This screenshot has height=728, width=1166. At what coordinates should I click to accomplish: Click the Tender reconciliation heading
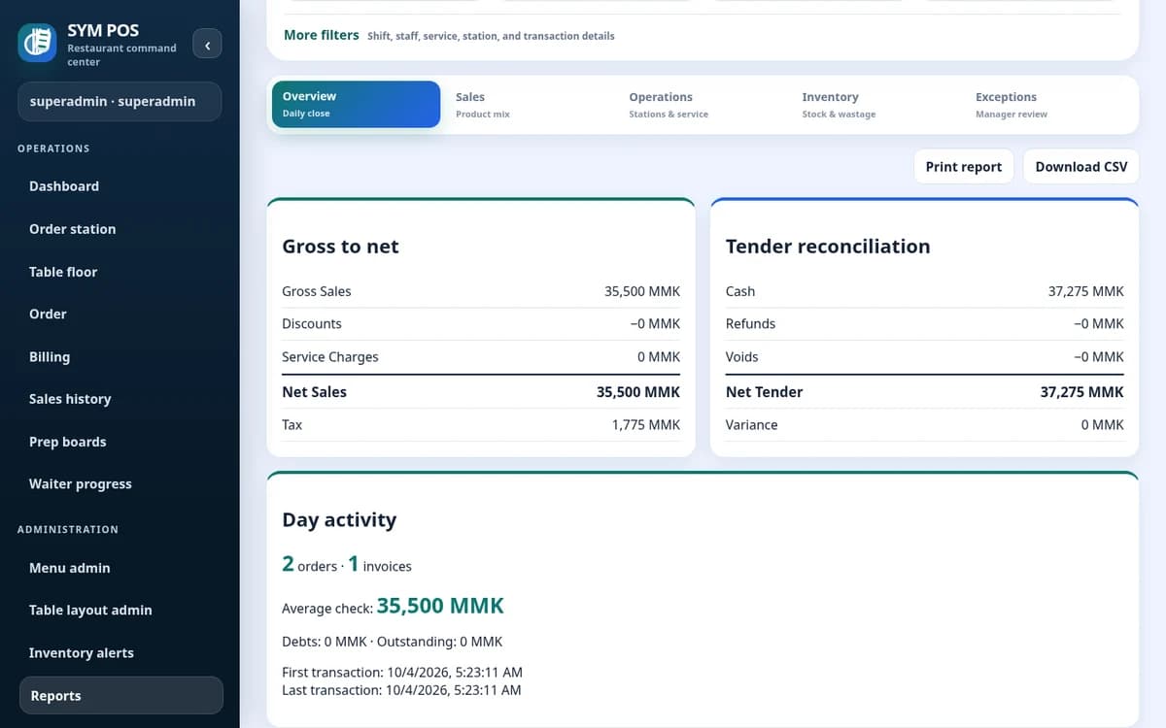coord(828,247)
